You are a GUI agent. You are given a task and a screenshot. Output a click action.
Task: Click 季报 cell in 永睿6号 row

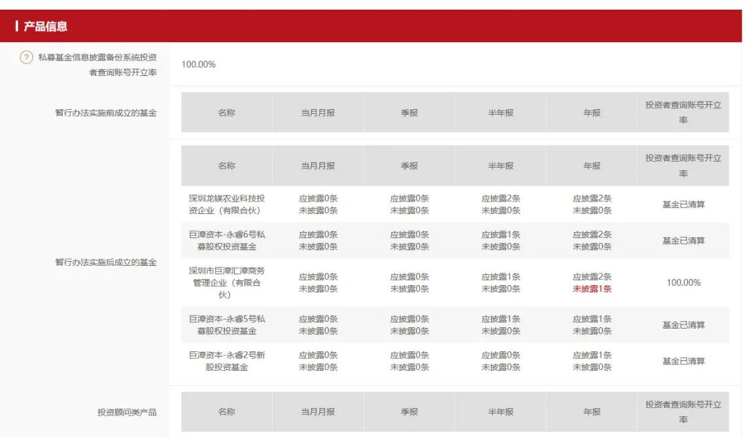tap(409, 241)
